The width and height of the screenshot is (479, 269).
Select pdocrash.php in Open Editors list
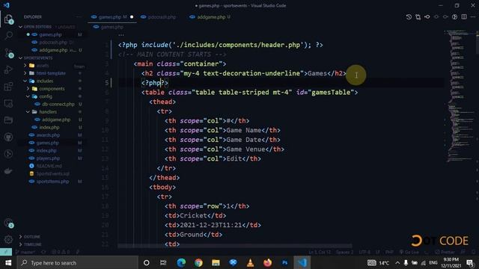53,43
